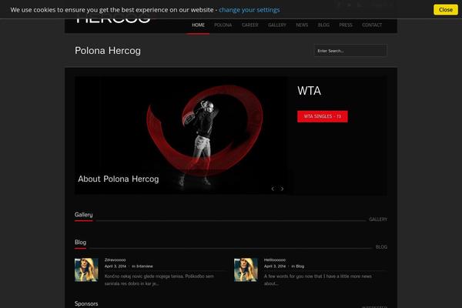The width and height of the screenshot is (462, 308).
Task: Click the Blog section heading
Action: [80, 243]
